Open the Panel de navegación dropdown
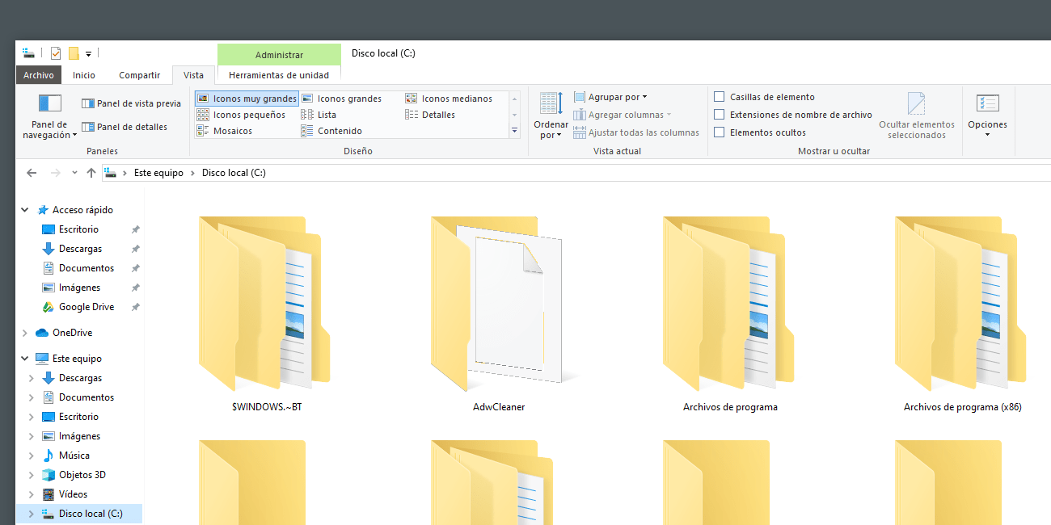The image size is (1051, 525). coord(50,117)
